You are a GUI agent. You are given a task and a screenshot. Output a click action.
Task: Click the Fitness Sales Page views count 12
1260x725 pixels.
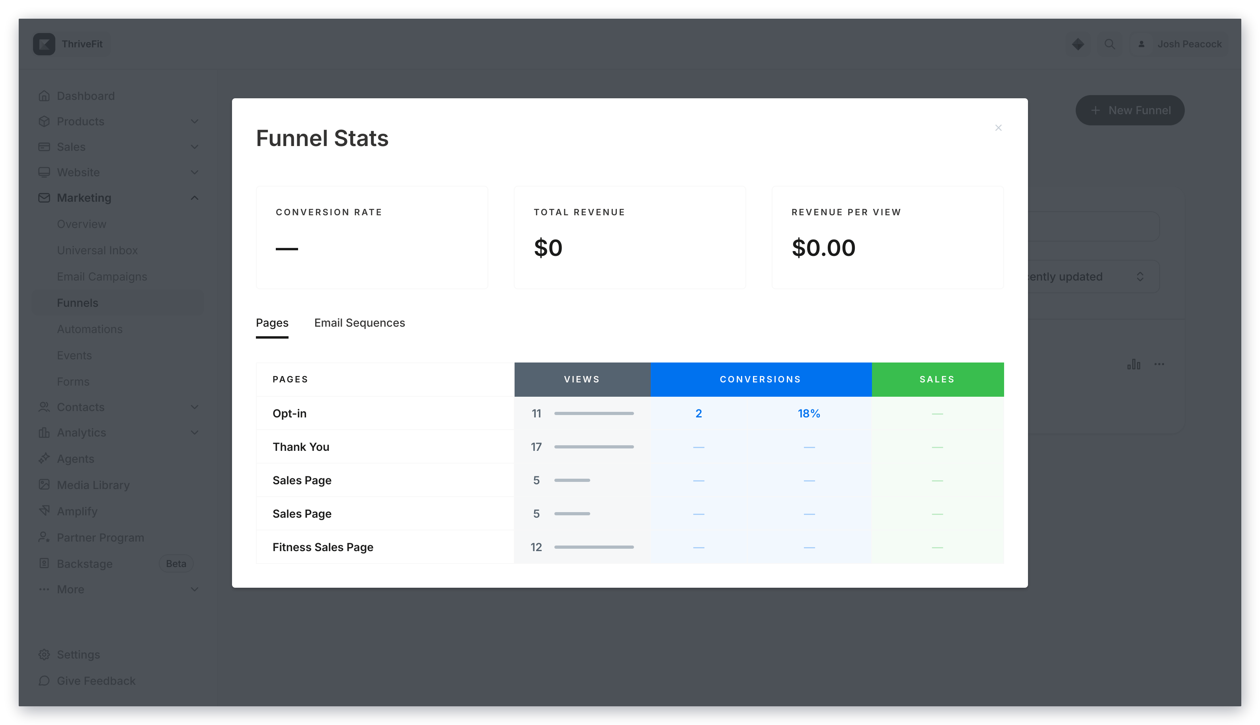(536, 547)
